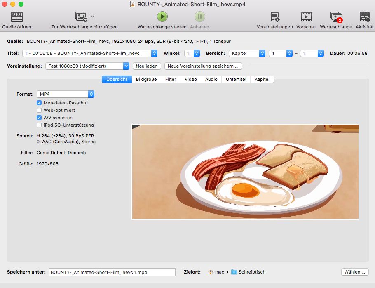Show the Warteschlange queue icon
Image resolution: width=375 pixels, height=288 pixels.
pos(336,17)
